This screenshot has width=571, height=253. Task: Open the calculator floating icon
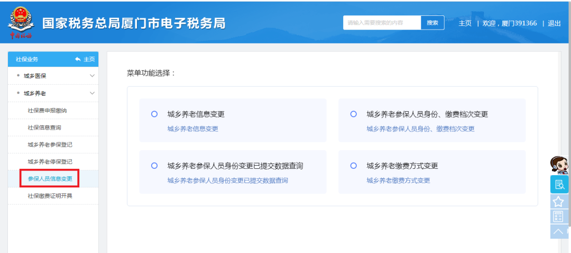[x=558, y=216]
